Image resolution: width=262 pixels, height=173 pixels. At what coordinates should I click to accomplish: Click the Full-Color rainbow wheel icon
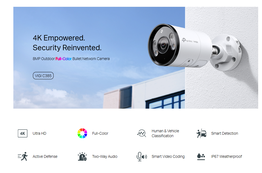pyautogui.click(x=82, y=133)
